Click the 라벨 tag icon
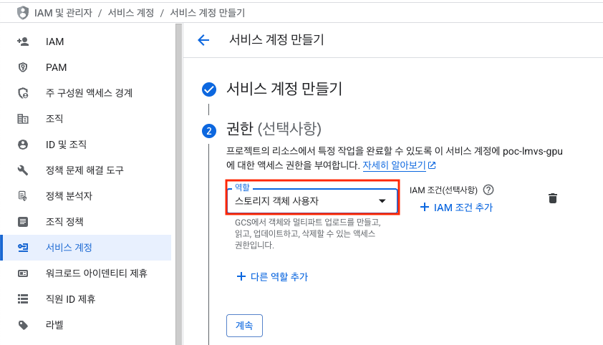 pos(23,325)
